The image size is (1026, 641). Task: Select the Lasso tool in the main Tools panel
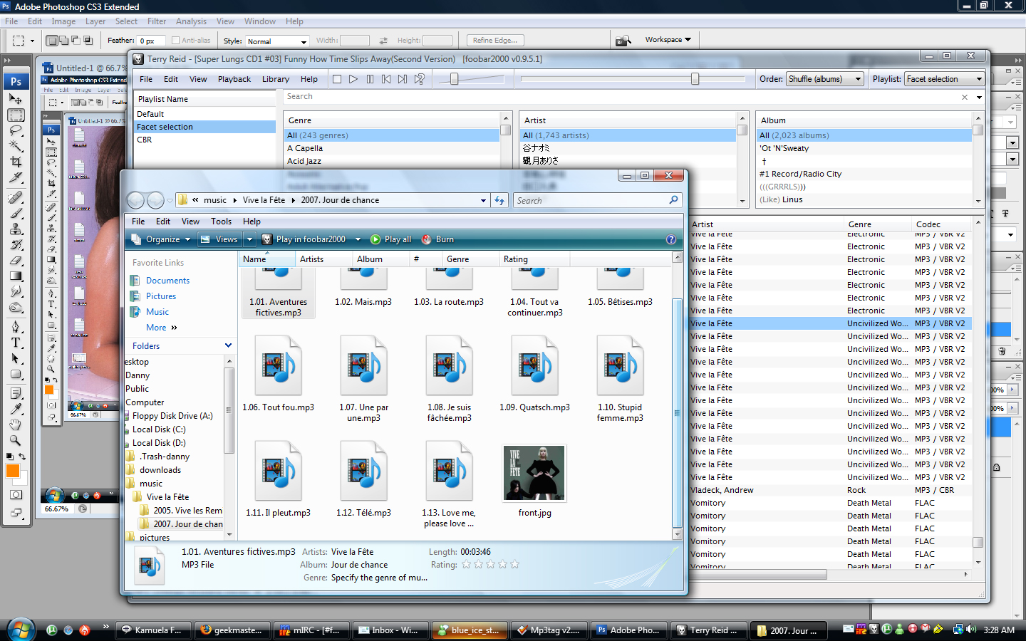[16, 131]
